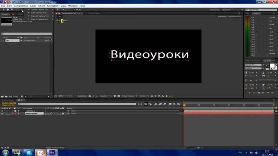Show channel and color management icon
278x156 pixels.
pos(97,96)
